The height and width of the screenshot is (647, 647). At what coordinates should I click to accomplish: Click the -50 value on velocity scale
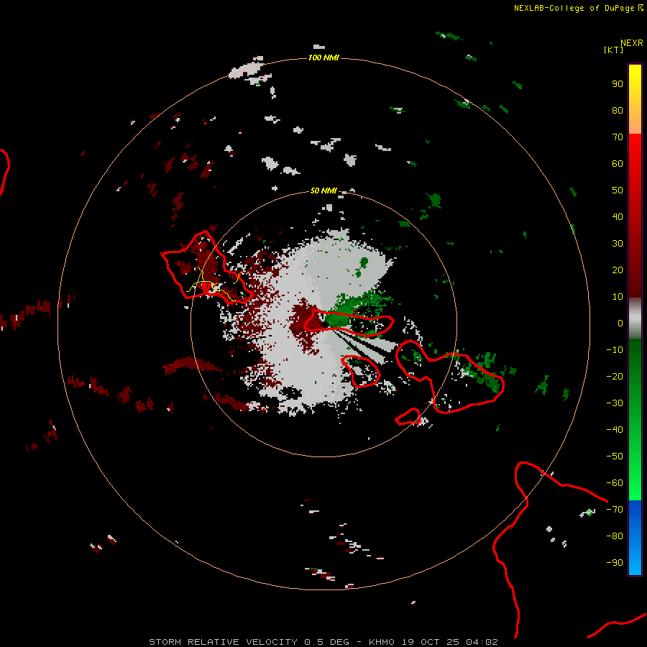click(615, 456)
